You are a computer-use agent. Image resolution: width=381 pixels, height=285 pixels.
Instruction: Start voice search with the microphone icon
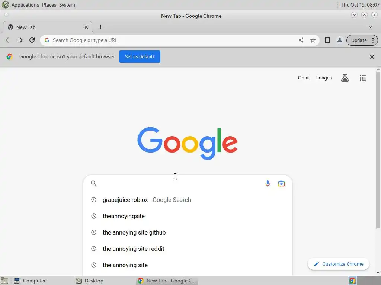point(268,183)
